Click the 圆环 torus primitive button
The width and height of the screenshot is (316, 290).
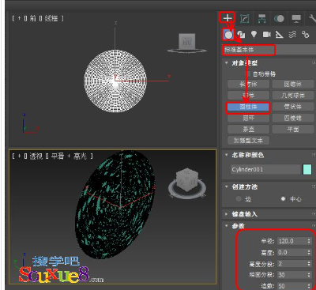pyautogui.click(x=248, y=118)
